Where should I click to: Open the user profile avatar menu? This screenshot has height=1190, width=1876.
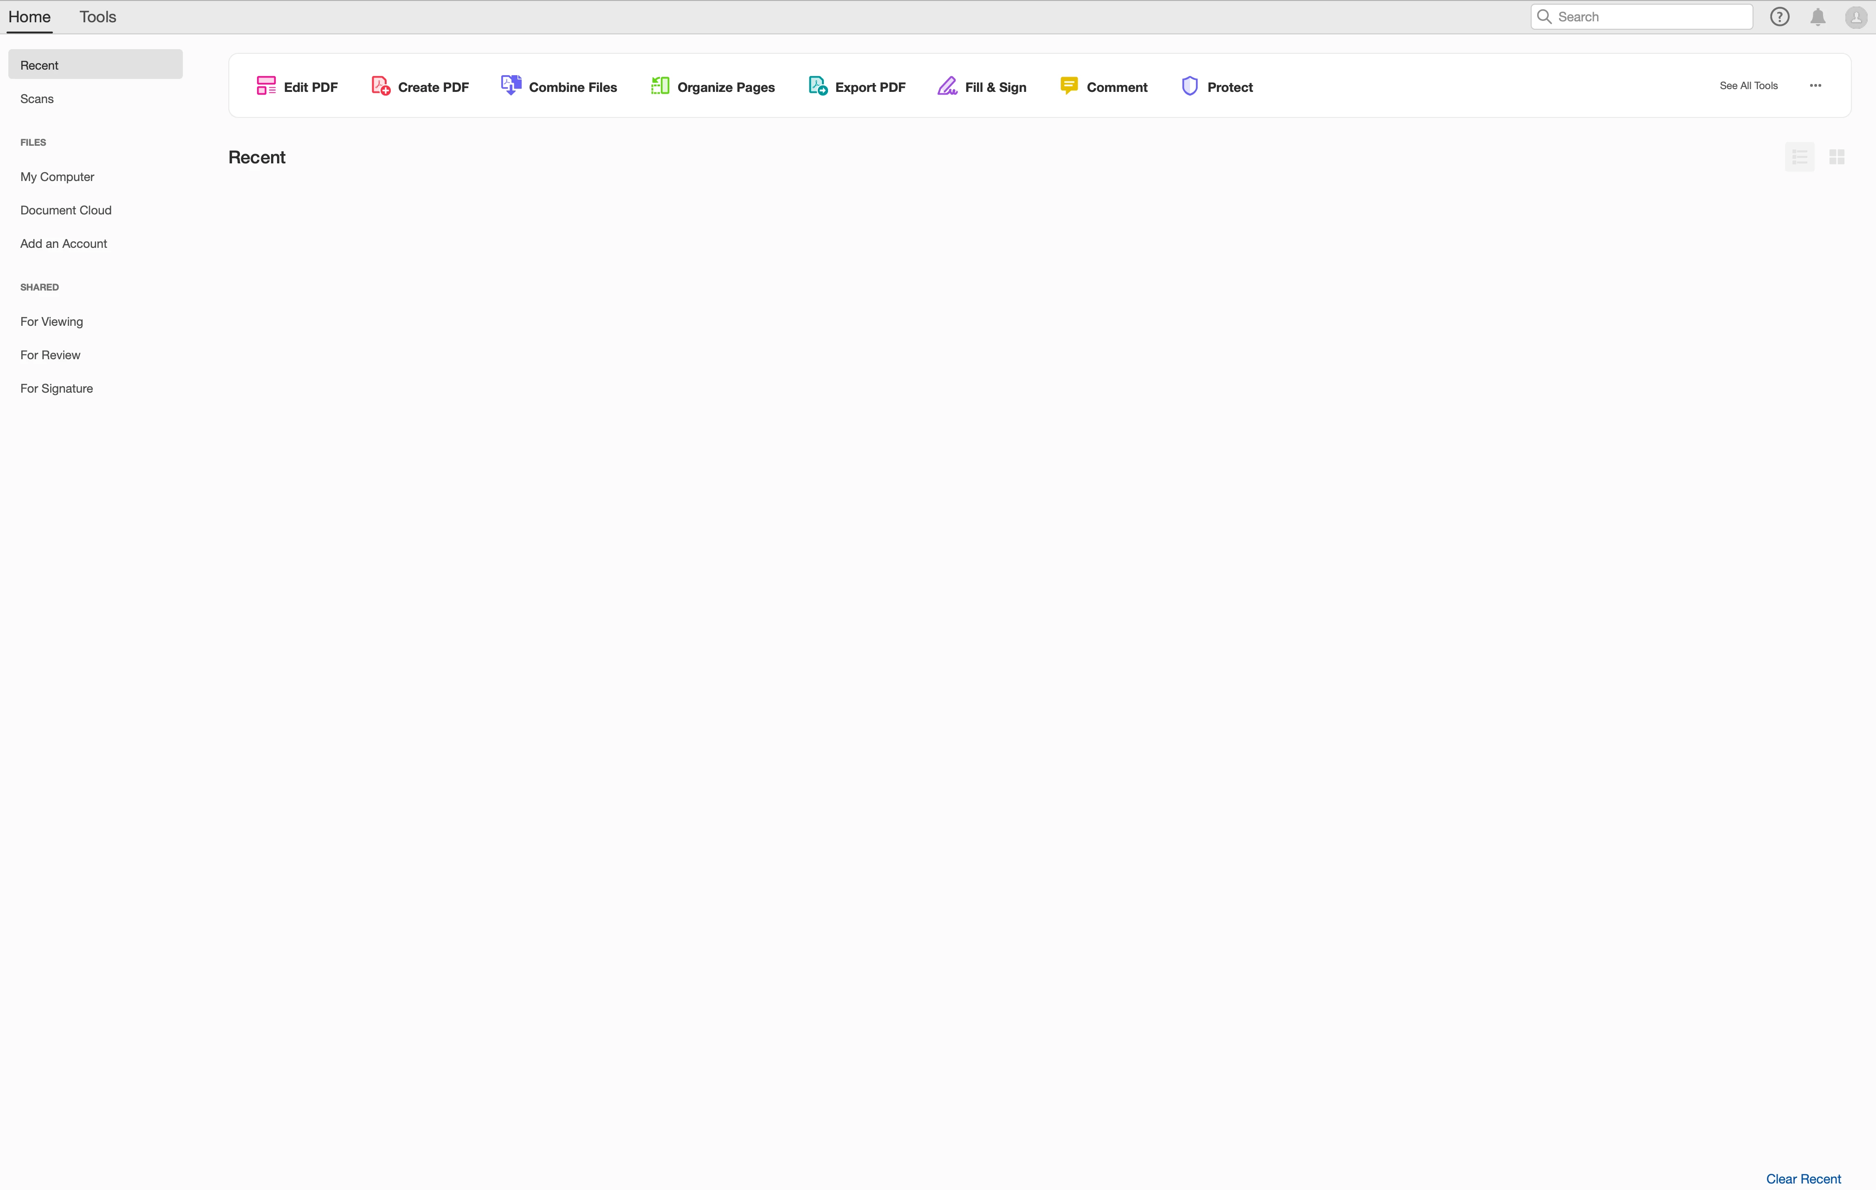1856,17
